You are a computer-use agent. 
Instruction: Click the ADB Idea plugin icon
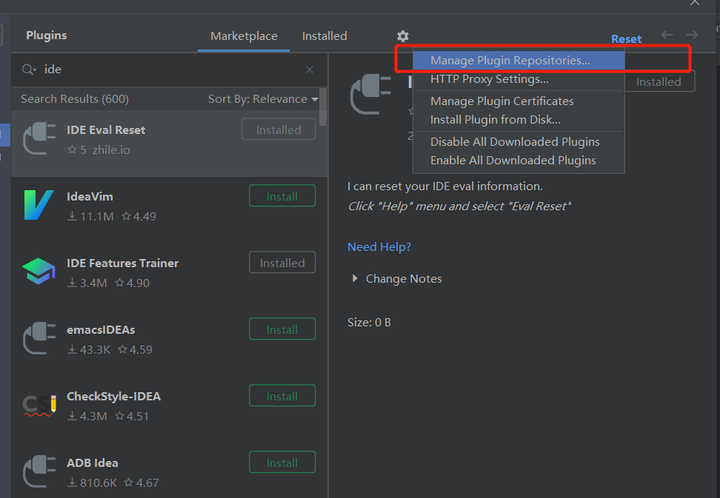(39, 471)
